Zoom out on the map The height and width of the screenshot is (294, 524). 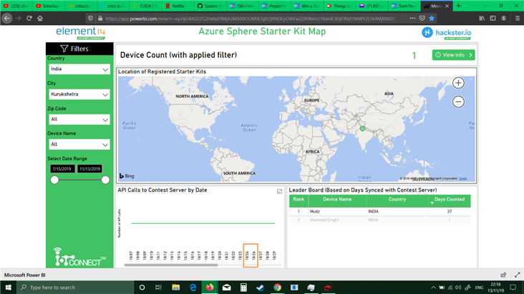point(458,102)
